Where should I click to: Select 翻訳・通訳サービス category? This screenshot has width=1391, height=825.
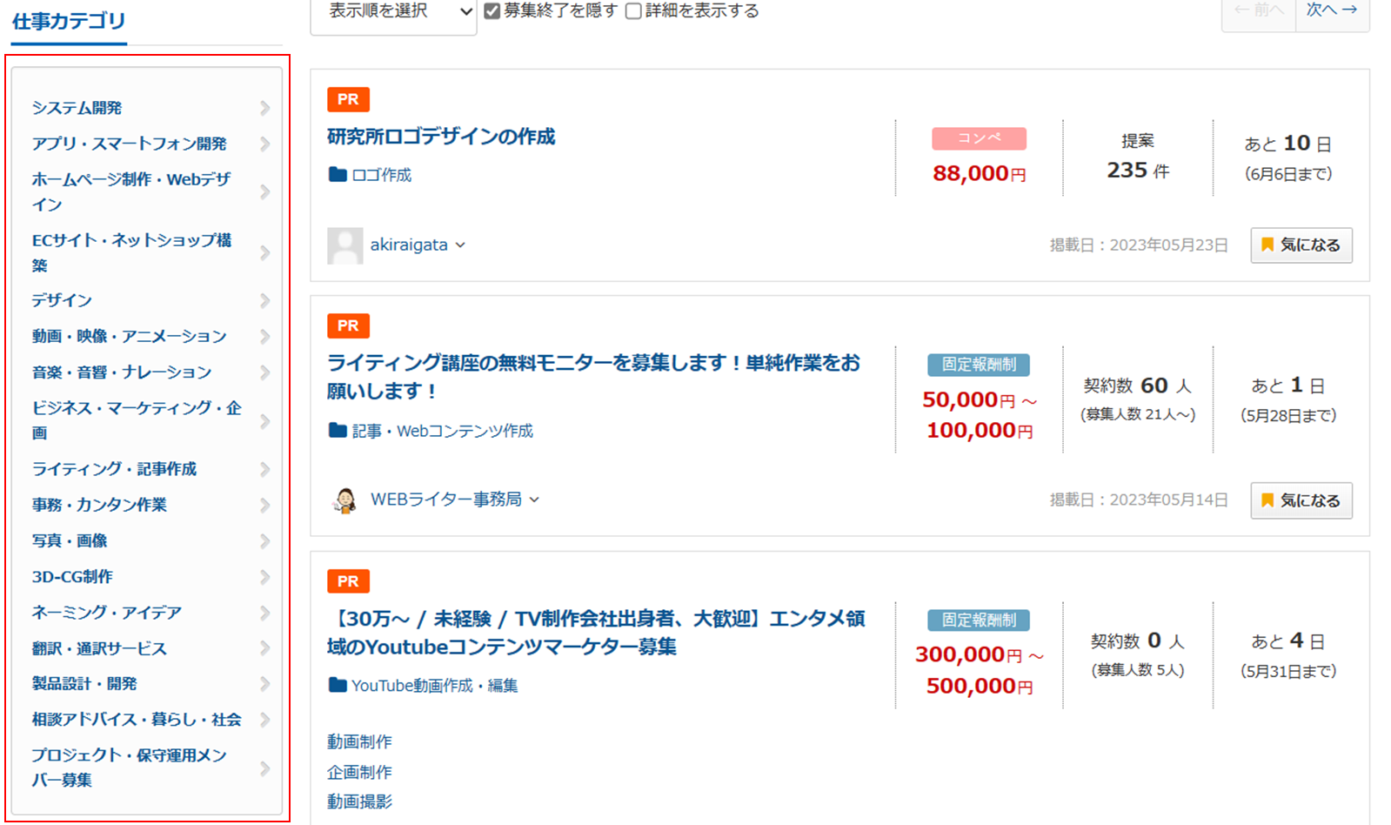coord(99,648)
